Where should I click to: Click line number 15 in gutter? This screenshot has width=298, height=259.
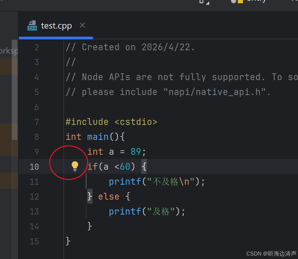(34, 241)
